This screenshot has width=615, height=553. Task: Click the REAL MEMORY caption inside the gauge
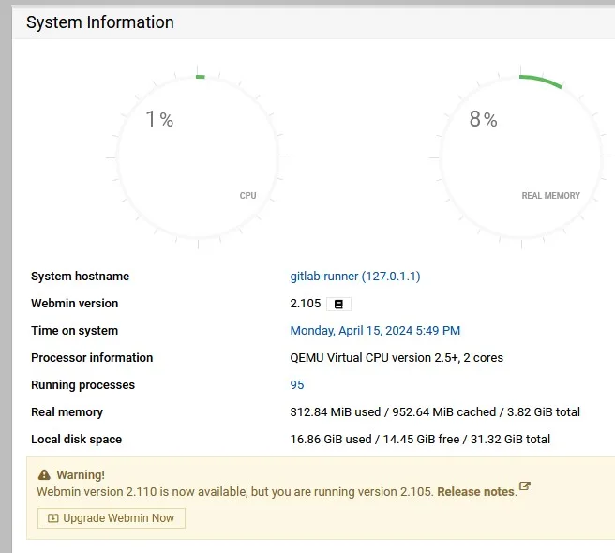tap(550, 196)
